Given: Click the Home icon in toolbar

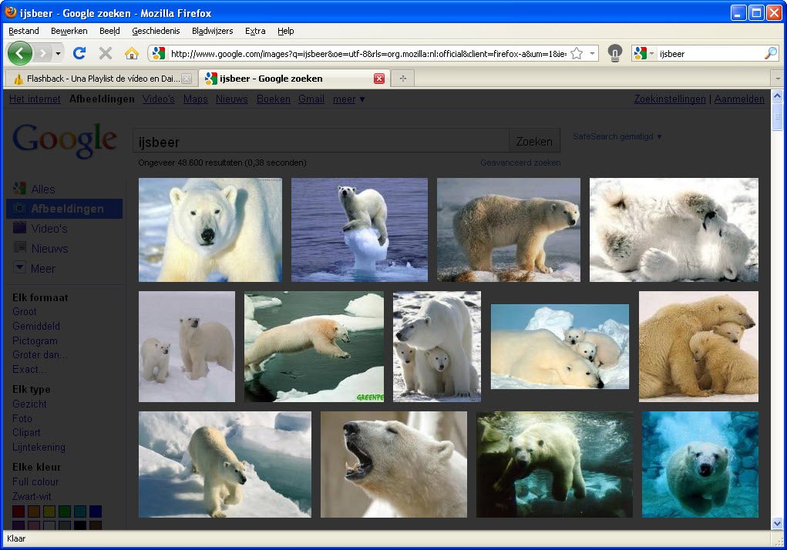Looking at the screenshot, I should [132, 53].
